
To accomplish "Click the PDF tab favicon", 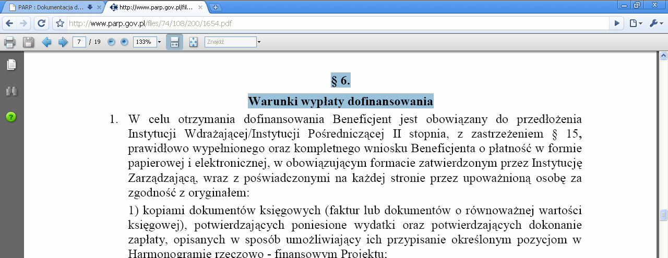I will (114, 7).
